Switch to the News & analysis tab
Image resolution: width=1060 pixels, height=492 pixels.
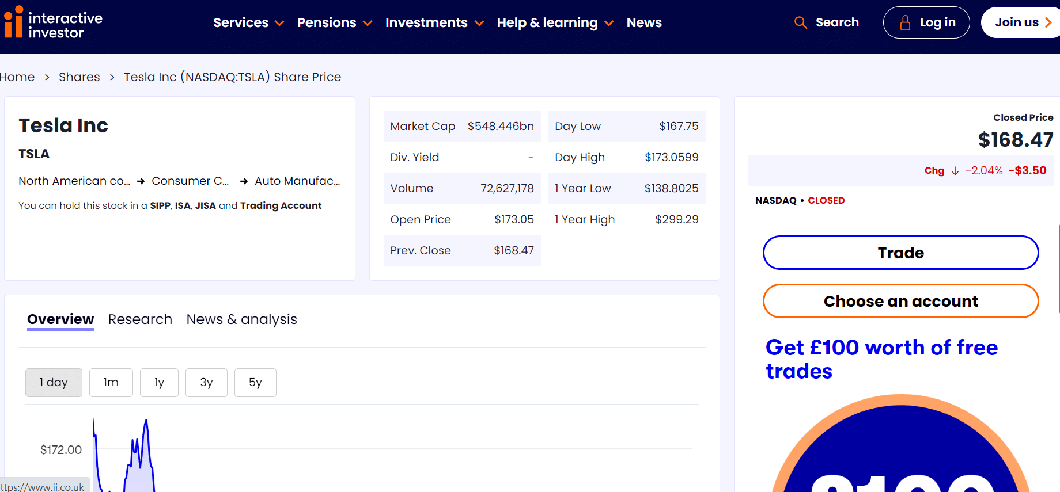tap(241, 319)
